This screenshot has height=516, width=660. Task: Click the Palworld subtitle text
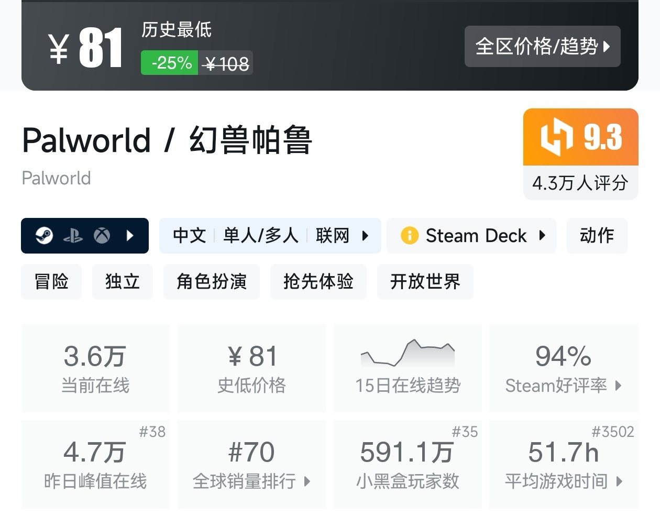click(56, 178)
